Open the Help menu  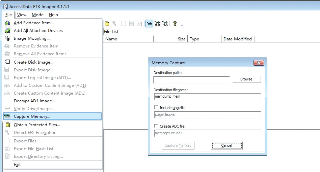tap(53, 15)
